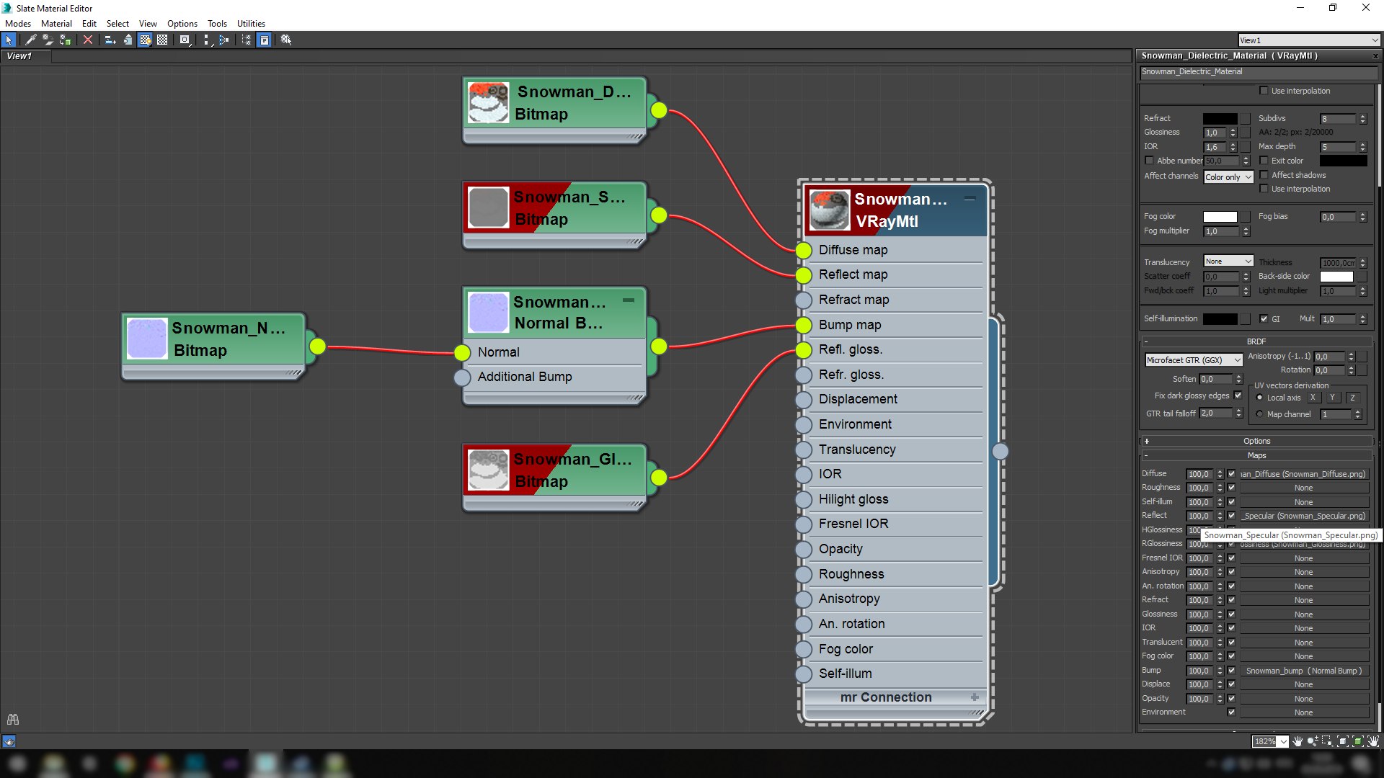The width and height of the screenshot is (1384, 778).
Task: Enable Abbe number checkbox
Action: pos(1149,161)
